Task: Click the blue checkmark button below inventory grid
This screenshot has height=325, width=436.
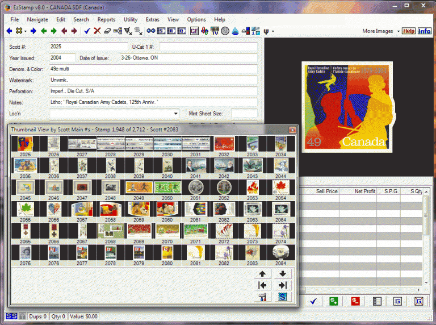Action: point(313,301)
